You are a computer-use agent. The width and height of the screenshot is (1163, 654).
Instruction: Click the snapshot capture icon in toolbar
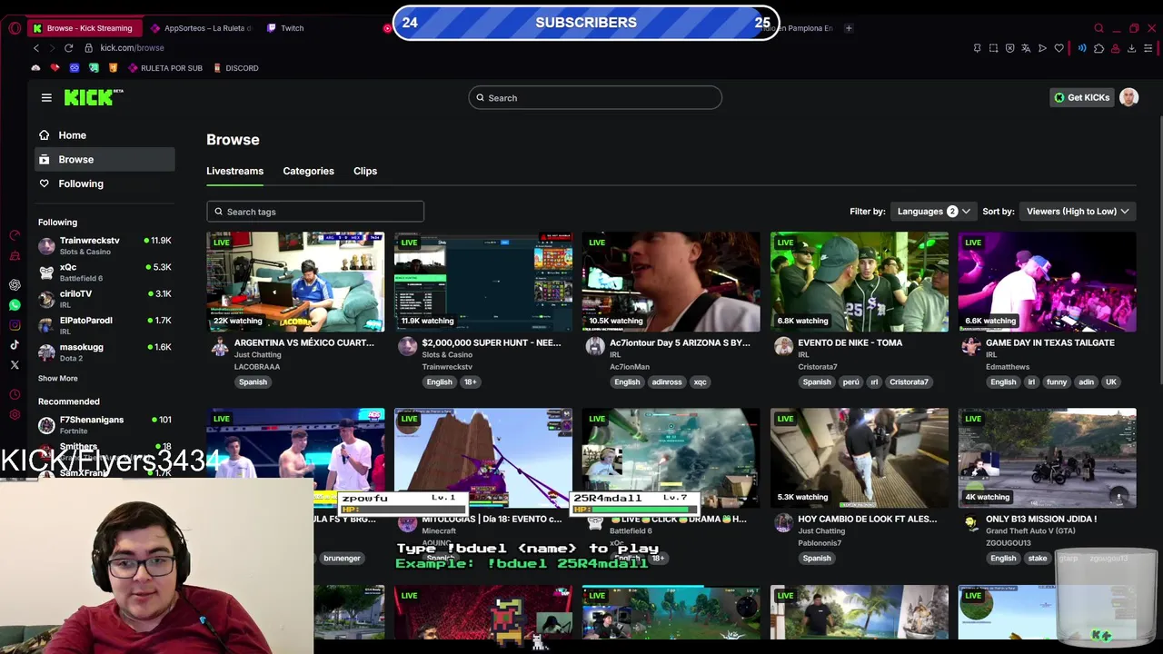coord(993,48)
